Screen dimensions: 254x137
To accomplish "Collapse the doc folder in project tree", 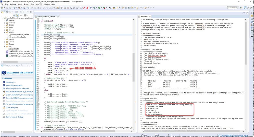I will point(5,47).
